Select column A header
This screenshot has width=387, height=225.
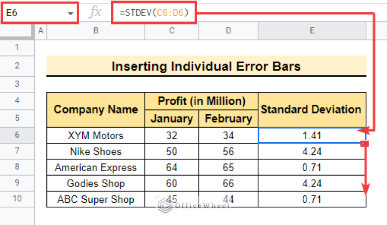click(x=41, y=31)
